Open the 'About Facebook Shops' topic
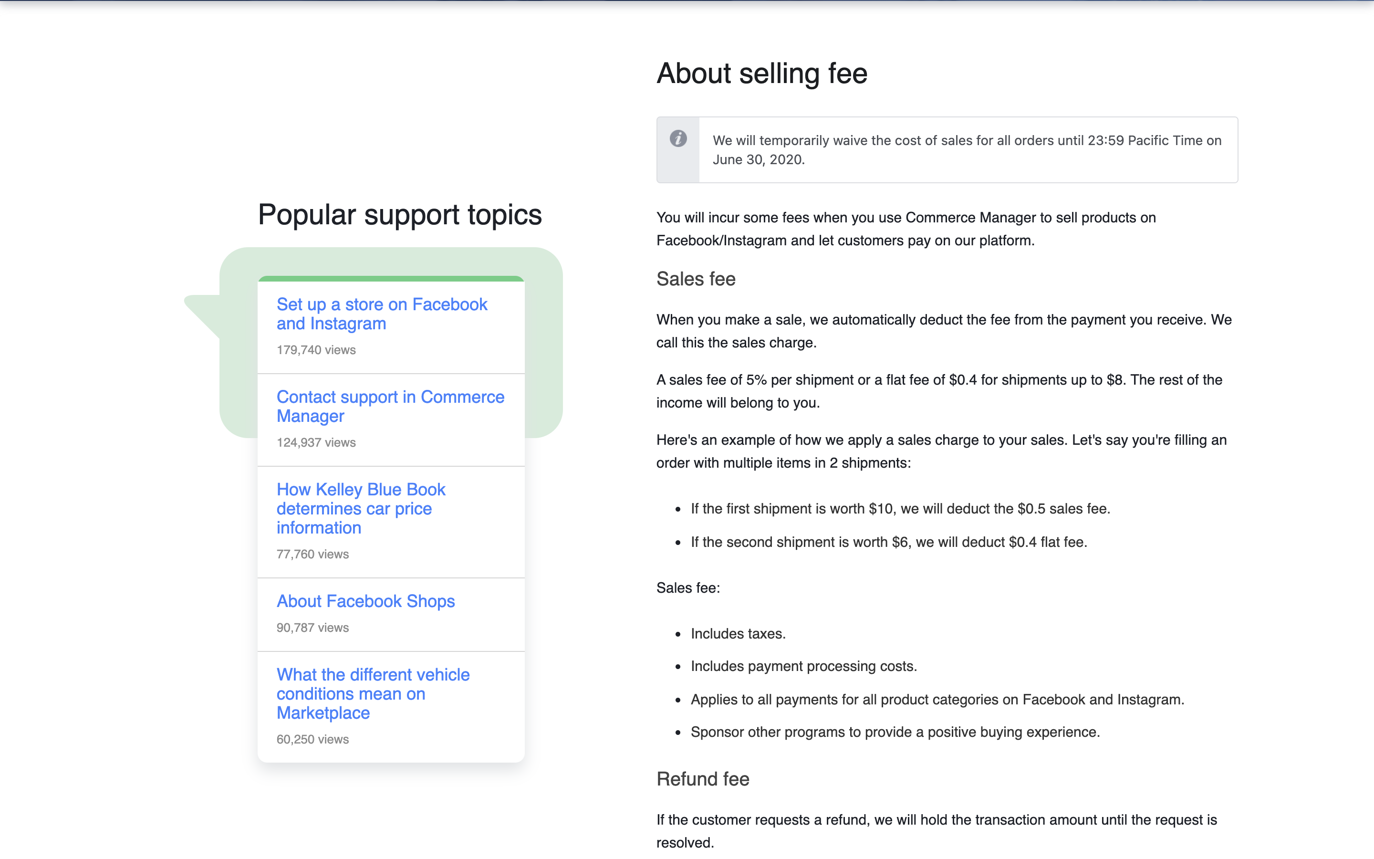The height and width of the screenshot is (859, 1374). tap(365, 601)
